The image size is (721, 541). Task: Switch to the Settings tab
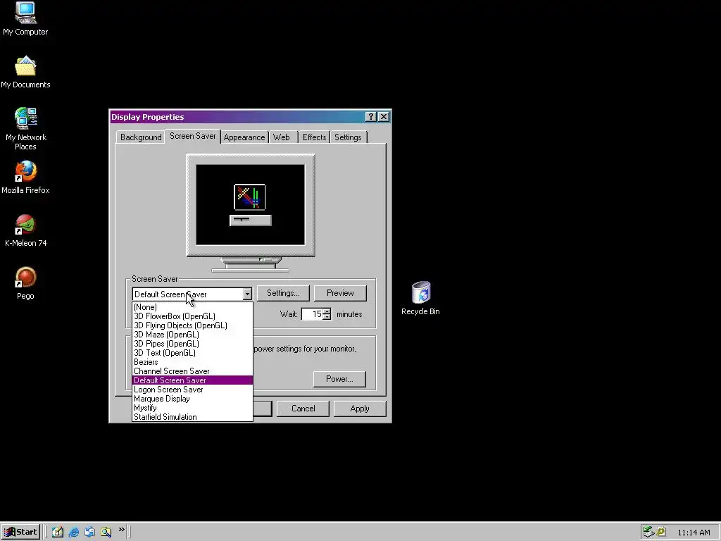click(348, 137)
